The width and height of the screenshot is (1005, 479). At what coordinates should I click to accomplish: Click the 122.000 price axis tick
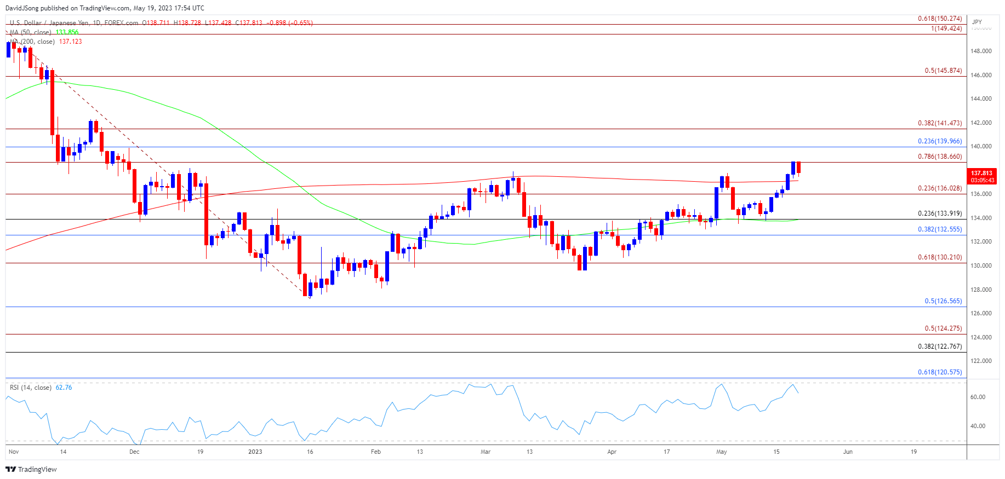[981, 361]
